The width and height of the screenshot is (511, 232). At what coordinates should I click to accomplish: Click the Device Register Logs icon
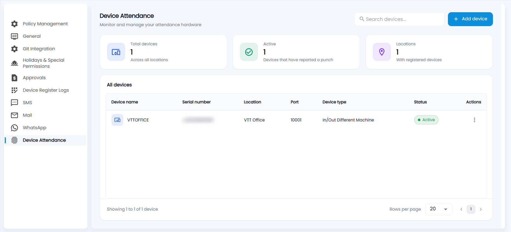coord(14,90)
